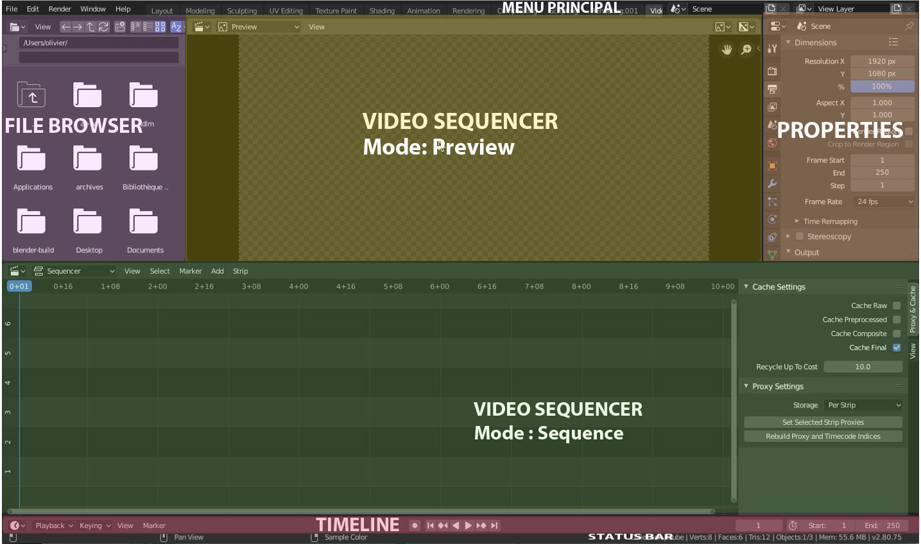Click Set Selected Strip Proxies button

823,422
